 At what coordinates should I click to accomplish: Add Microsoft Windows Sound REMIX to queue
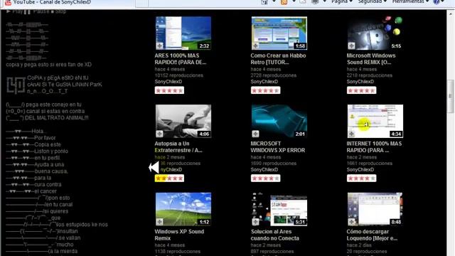point(351,46)
